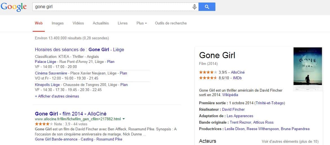Open Horaires des séances Gone Girl Liège
Viewport: 330px width, 145px height.
[x=80, y=49]
